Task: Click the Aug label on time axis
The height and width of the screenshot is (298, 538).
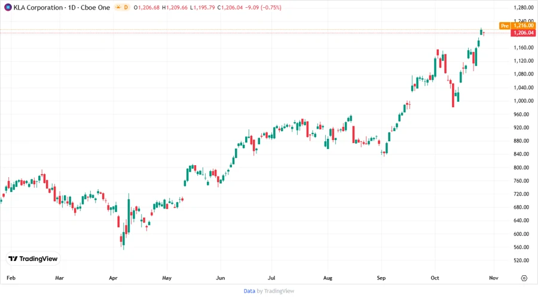Action: pos(328,278)
